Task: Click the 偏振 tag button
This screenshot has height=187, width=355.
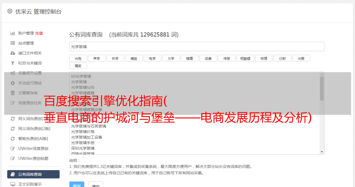Action: [134, 58]
